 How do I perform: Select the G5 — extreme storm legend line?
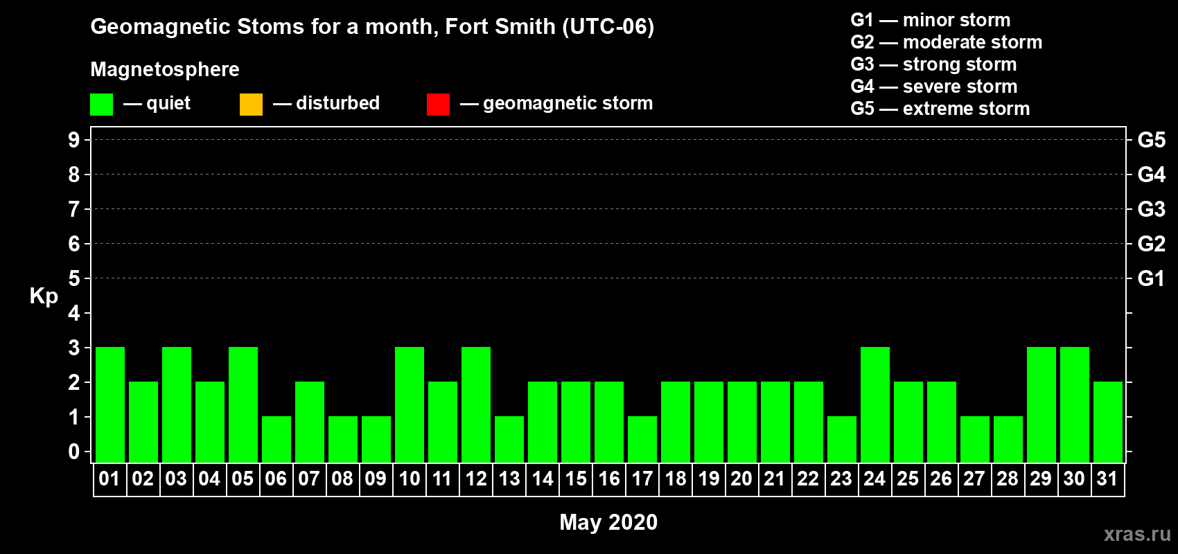[940, 109]
